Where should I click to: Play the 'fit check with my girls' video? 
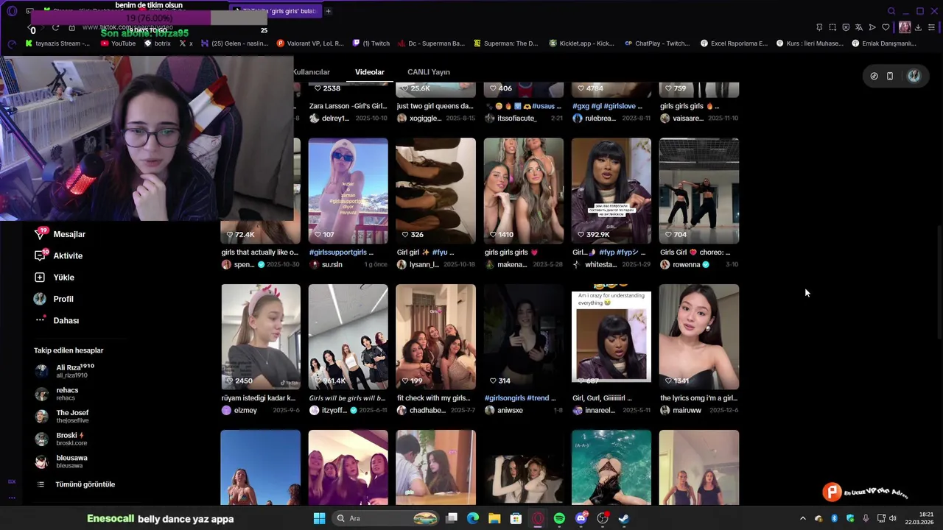point(435,336)
